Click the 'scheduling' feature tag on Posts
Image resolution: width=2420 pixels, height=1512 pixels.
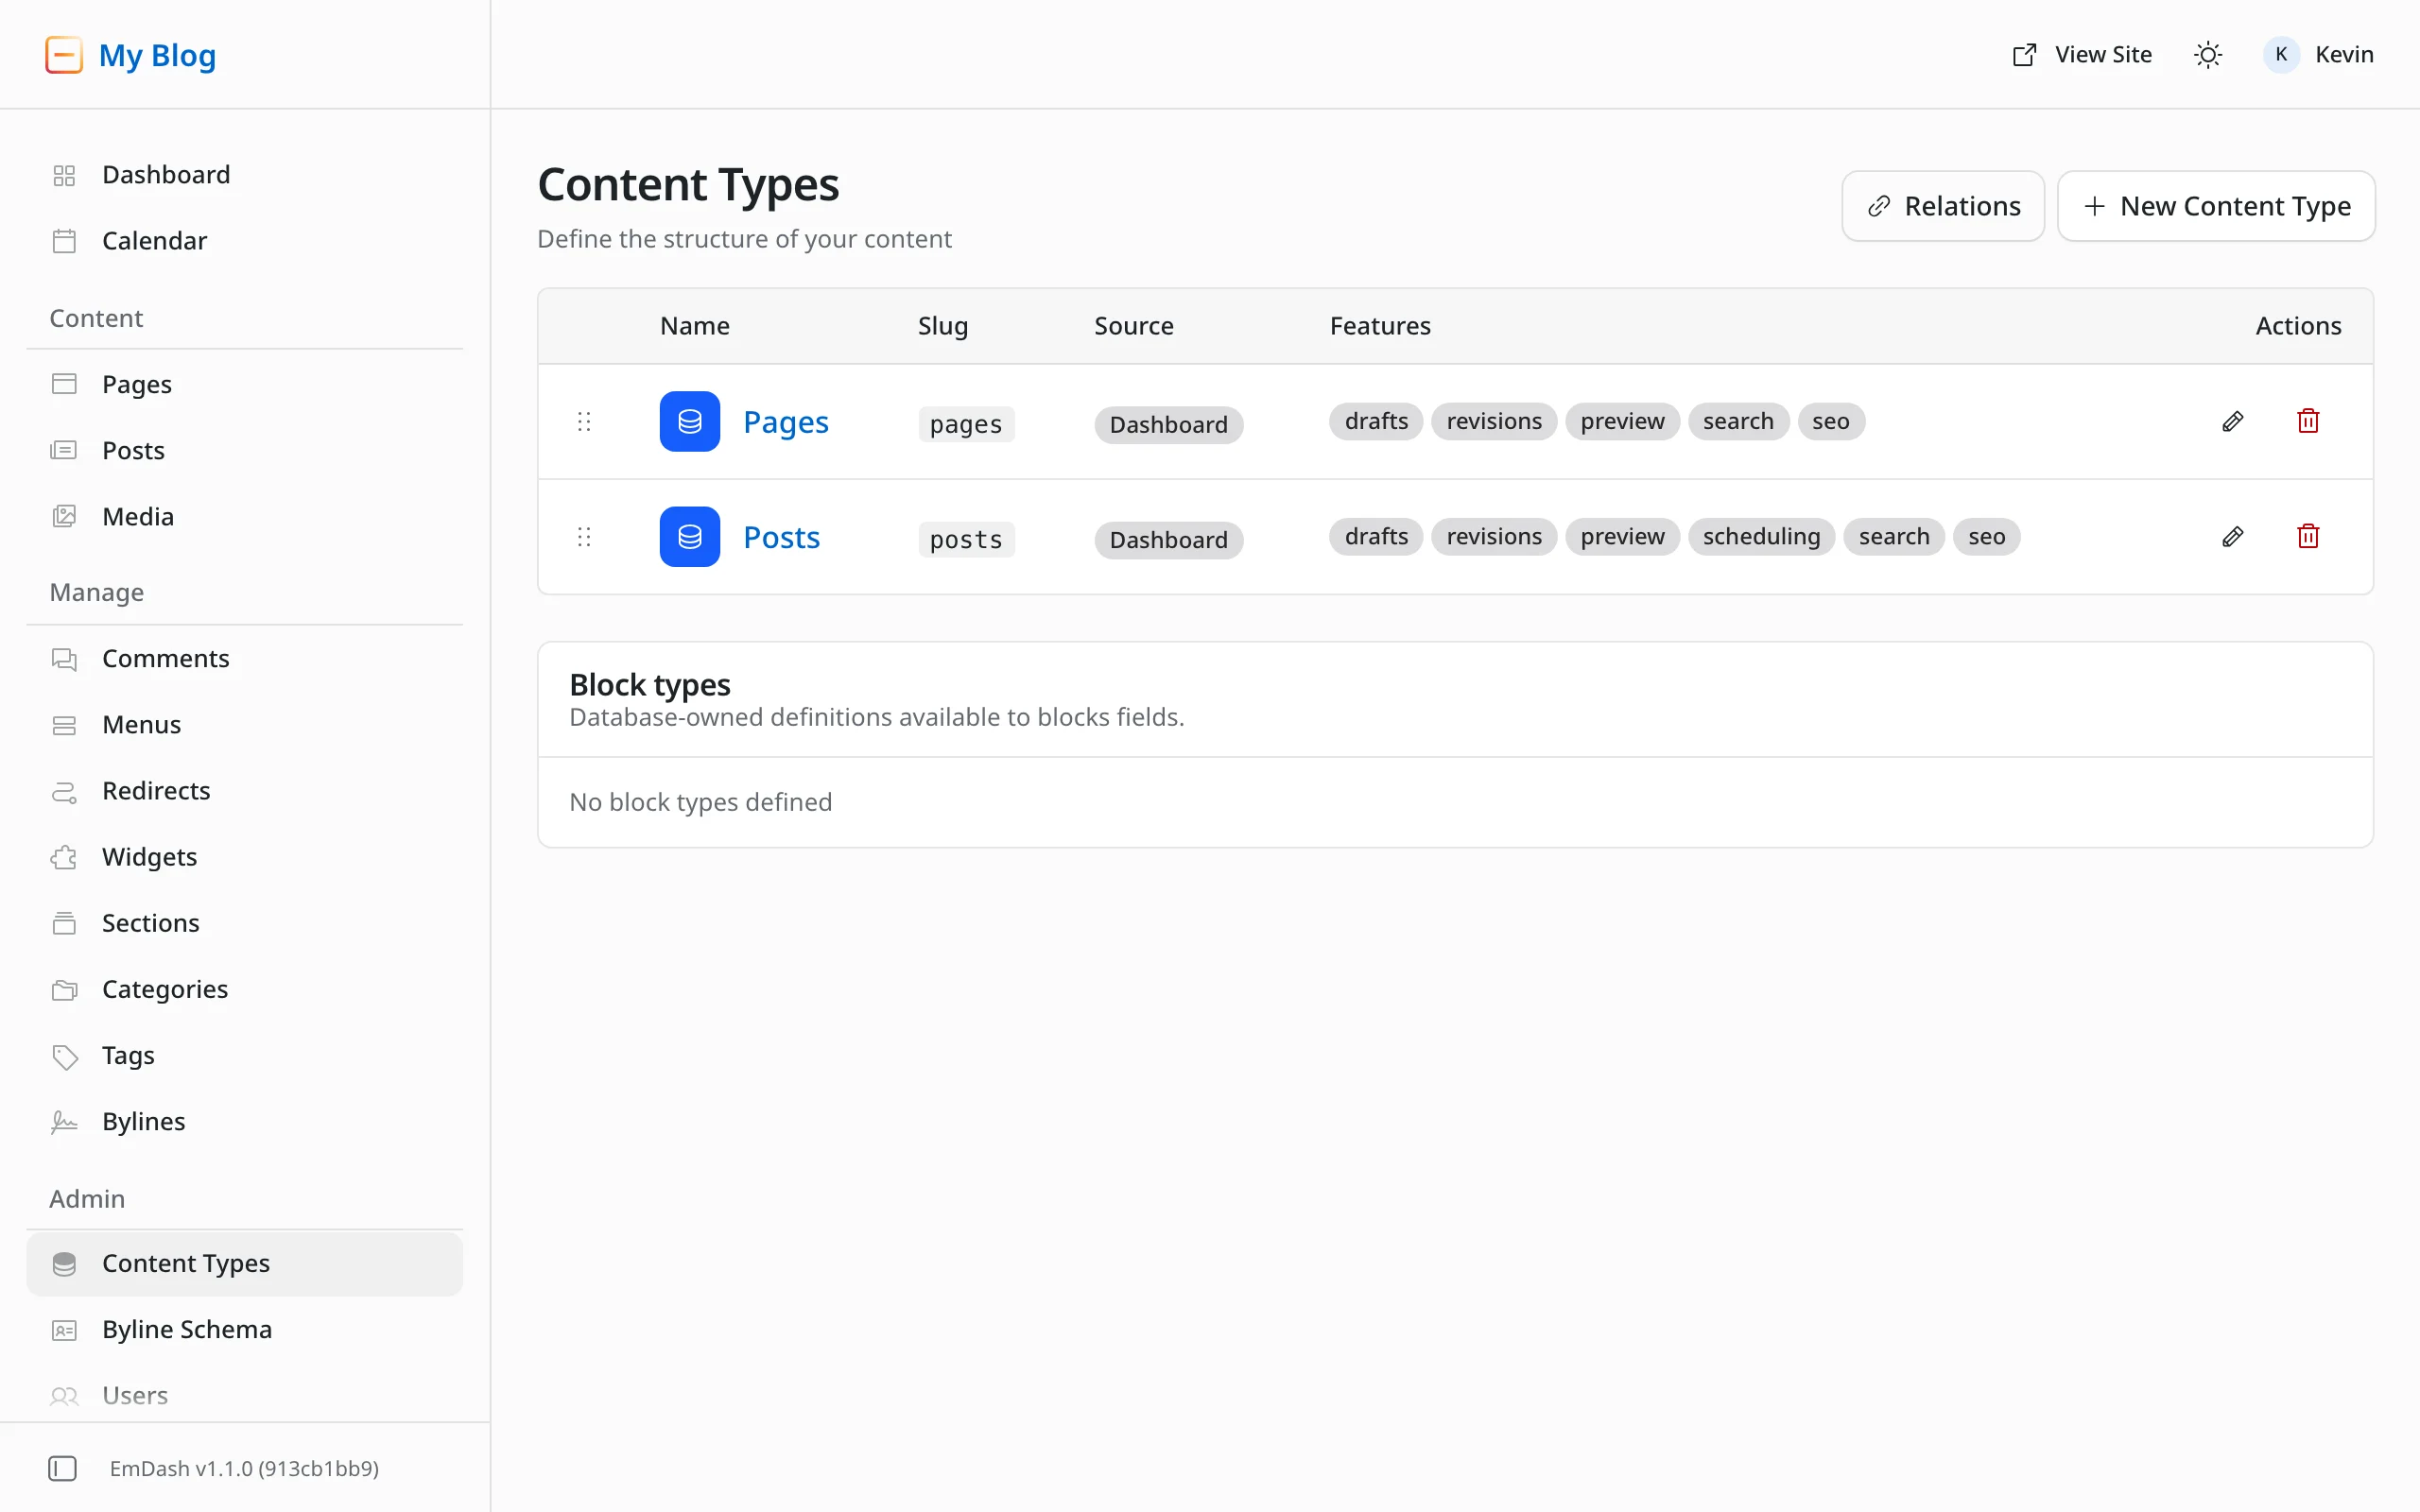pyautogui.click(x=1761, y=537)
